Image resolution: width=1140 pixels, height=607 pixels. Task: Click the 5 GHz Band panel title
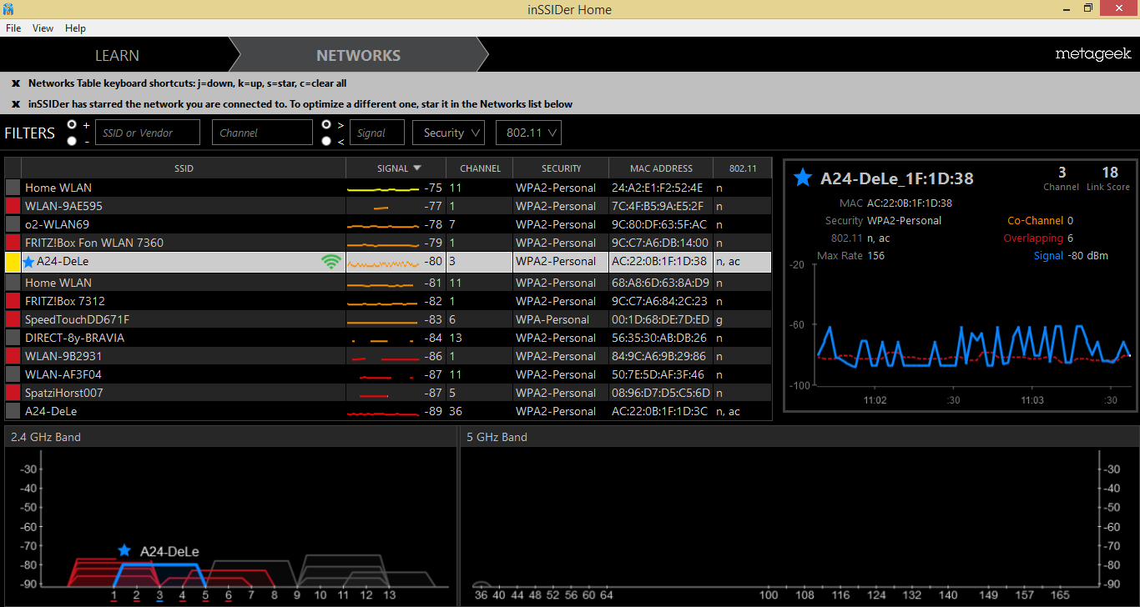pyautogui.click(x=497, y=437)
